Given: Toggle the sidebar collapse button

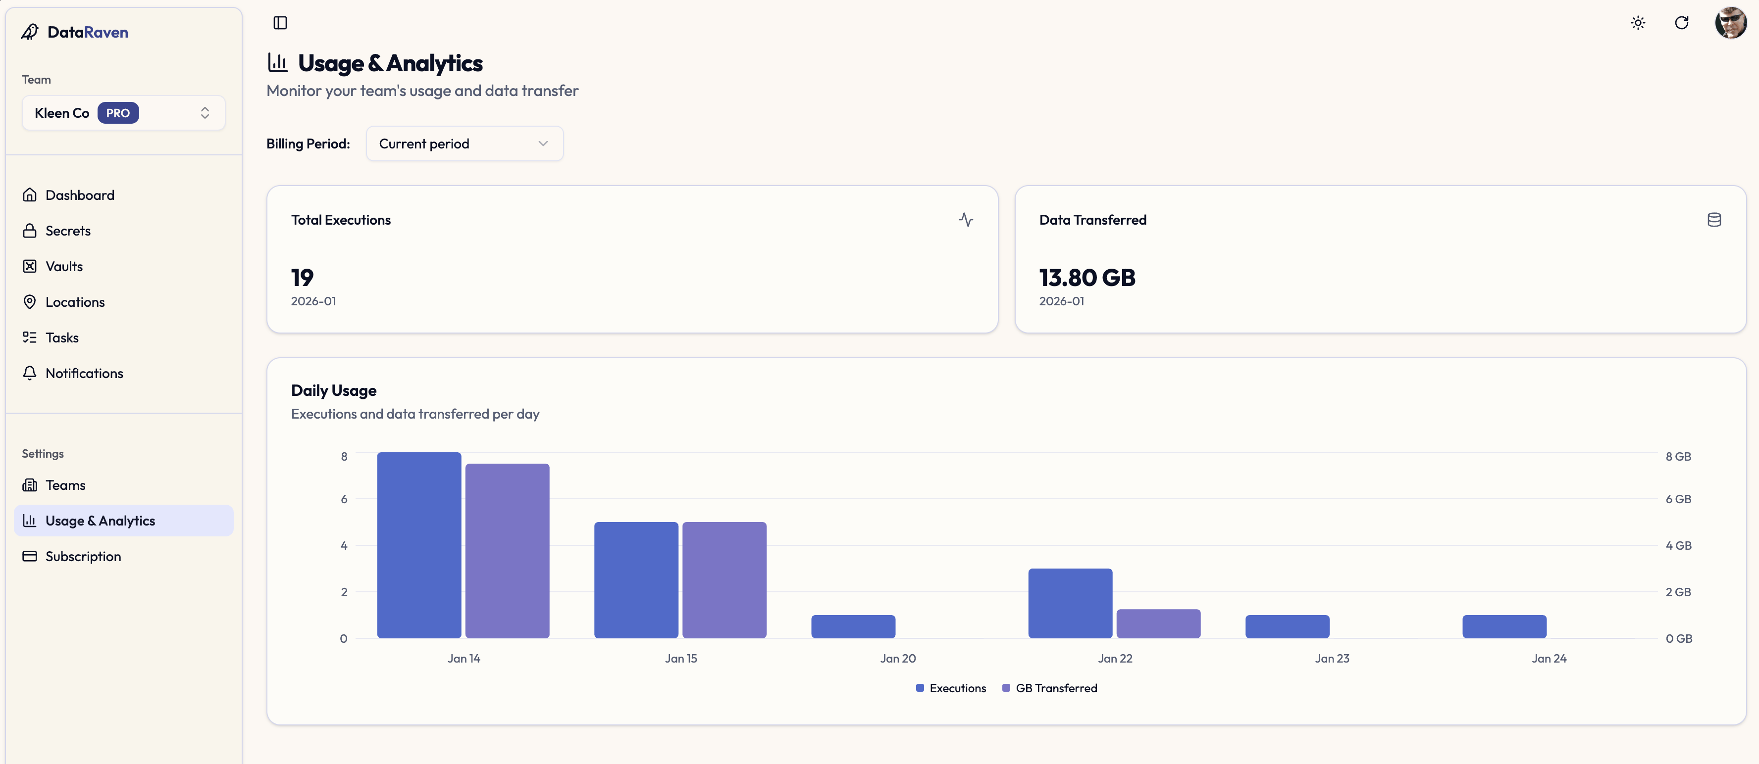Looking at the screenshot, I should (280, 22).
